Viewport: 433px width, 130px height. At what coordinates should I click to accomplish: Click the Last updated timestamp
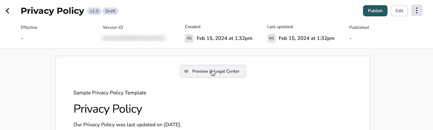click(307, 38)
